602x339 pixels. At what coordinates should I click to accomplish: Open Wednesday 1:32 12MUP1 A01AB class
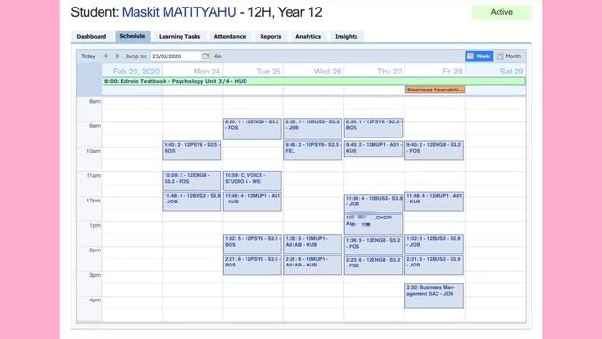tap(312, 245)
